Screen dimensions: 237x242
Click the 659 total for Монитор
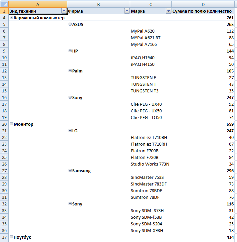[203, 124]
